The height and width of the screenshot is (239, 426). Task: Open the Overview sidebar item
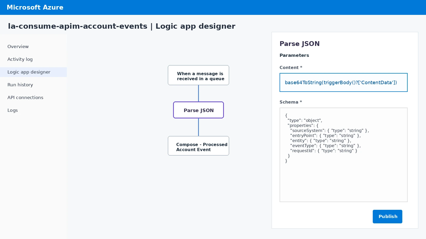[x=33, y=46]
